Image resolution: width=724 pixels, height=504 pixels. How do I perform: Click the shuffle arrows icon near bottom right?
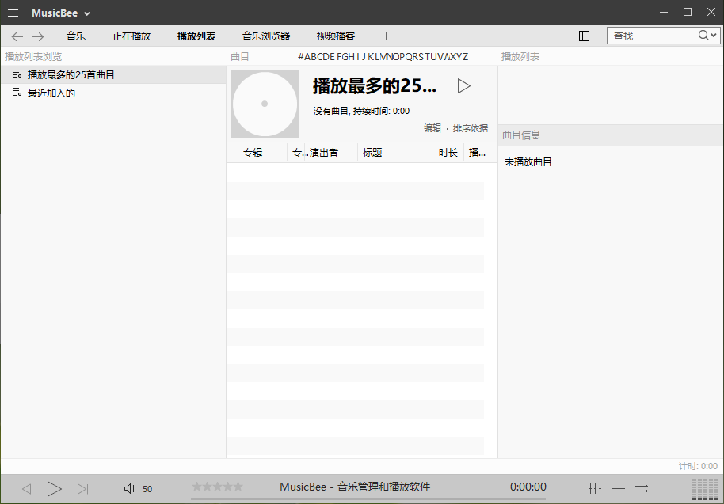642,488
